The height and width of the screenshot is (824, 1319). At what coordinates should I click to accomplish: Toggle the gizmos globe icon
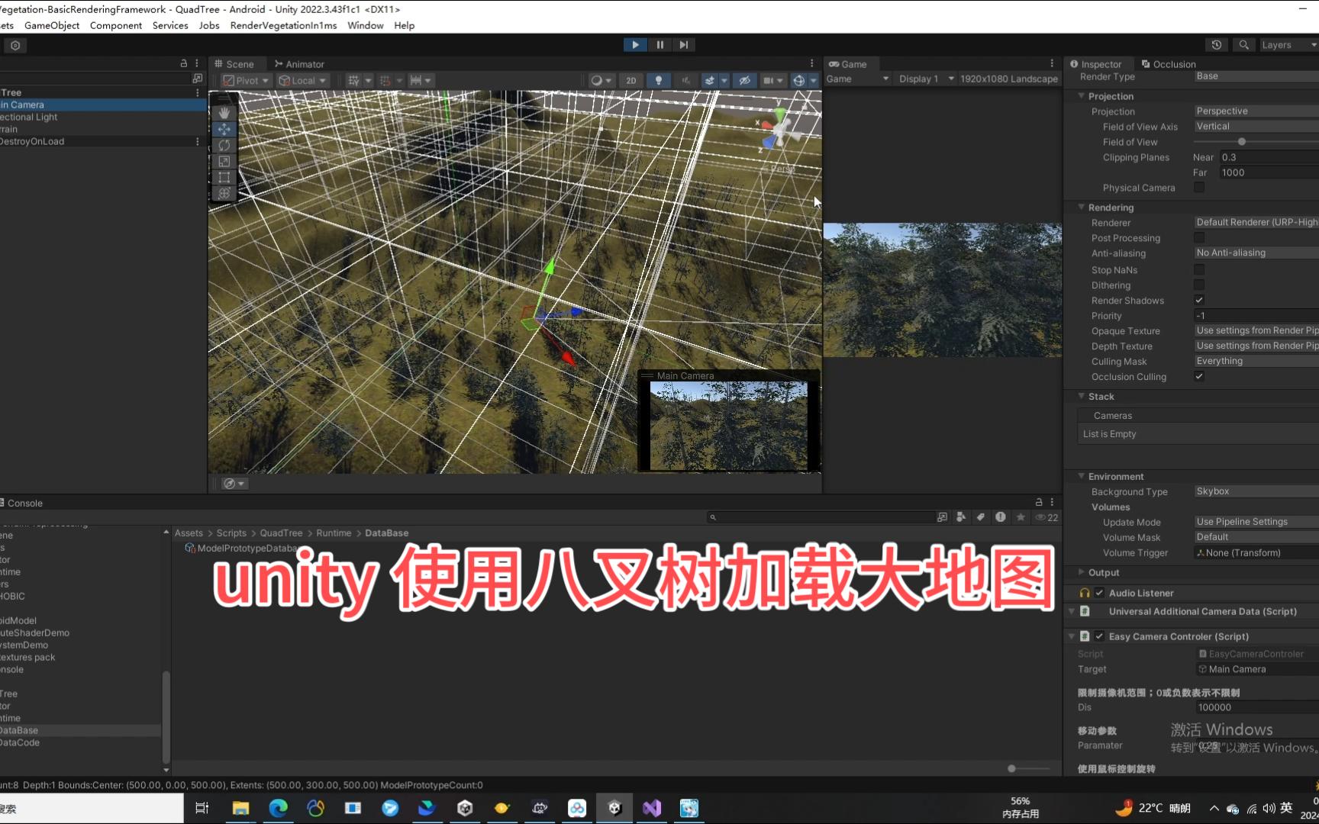(x=798, y=80)
